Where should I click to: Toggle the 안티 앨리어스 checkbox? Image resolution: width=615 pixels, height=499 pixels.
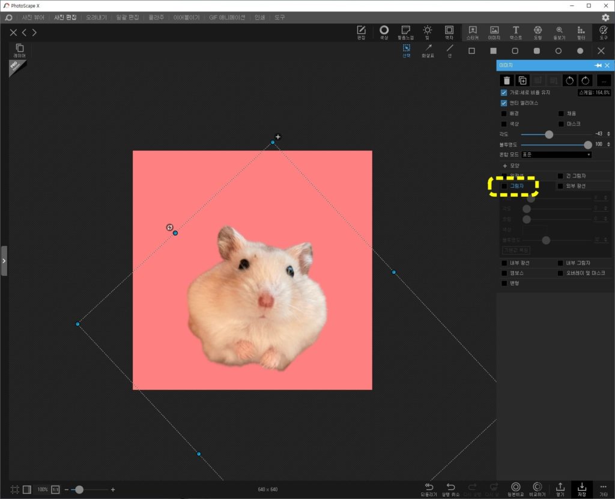click(x=504, y=103)
